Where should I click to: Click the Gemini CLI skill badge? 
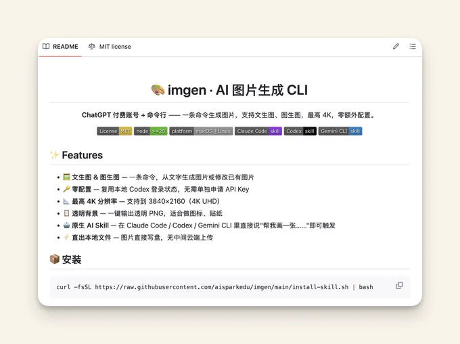(x=340, y=131)
